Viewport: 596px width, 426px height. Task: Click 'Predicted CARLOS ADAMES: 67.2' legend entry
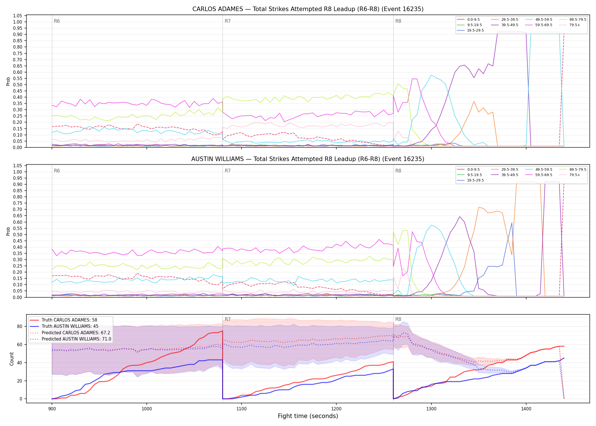click(70, 333)
